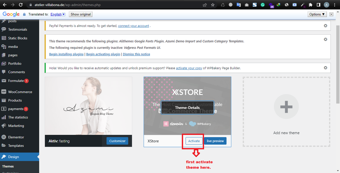Image resolution: width=340 pixels, height=173 pixels.
Task: Click Dismiss this notice link
Action: pyautogui.click(x=136, y=54)
